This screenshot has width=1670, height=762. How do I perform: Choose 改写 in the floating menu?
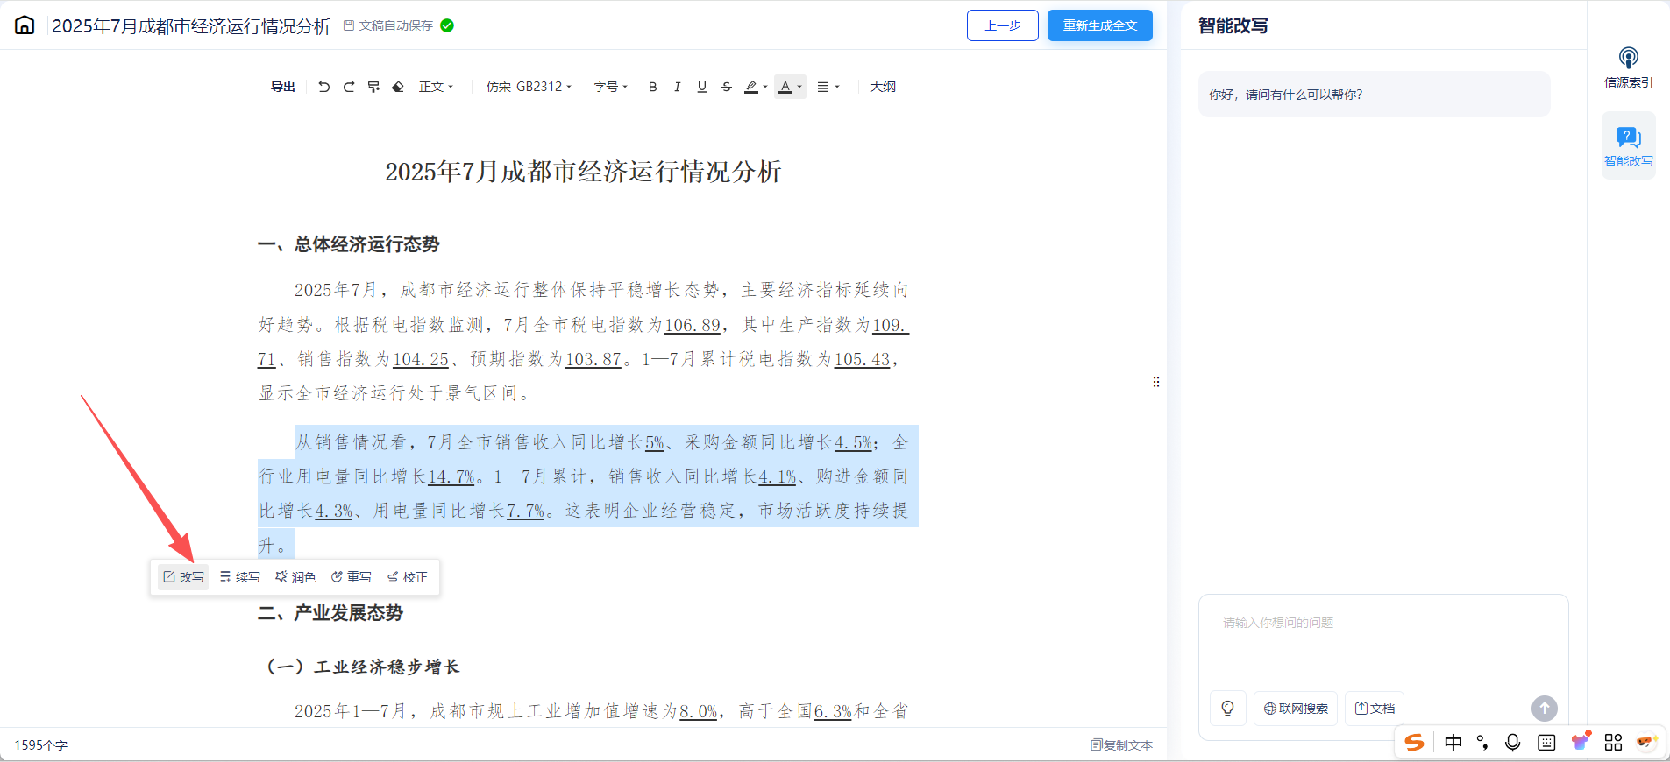[183, 577]
